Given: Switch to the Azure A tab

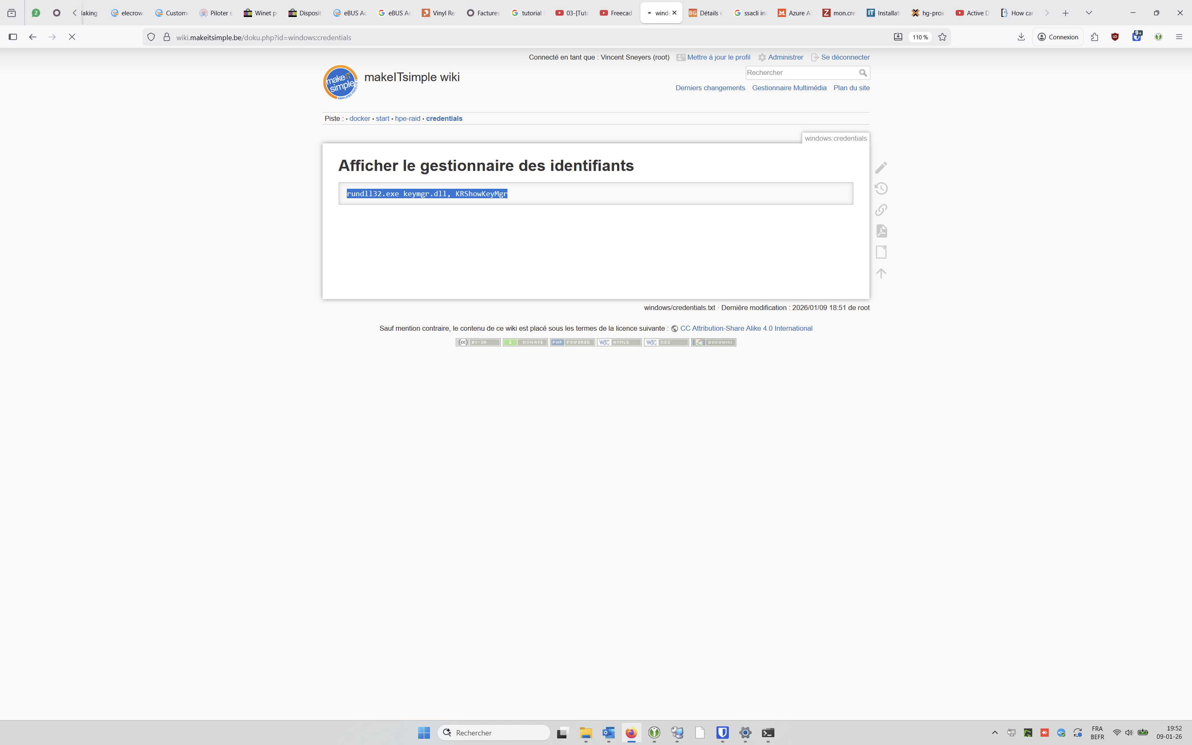Looking at the screenshot, I should pos(794,13).
